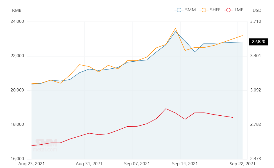Click the 16,000 left axis value
Screen dimensions: 274x168
click(17, 159)
